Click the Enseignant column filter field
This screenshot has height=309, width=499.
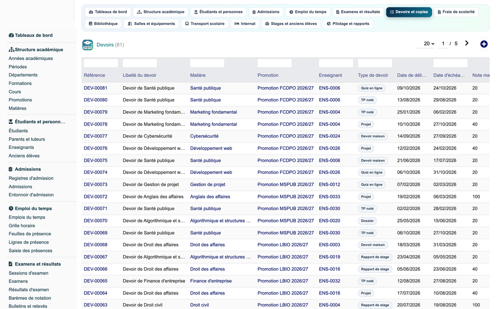[x=336, y=63]
